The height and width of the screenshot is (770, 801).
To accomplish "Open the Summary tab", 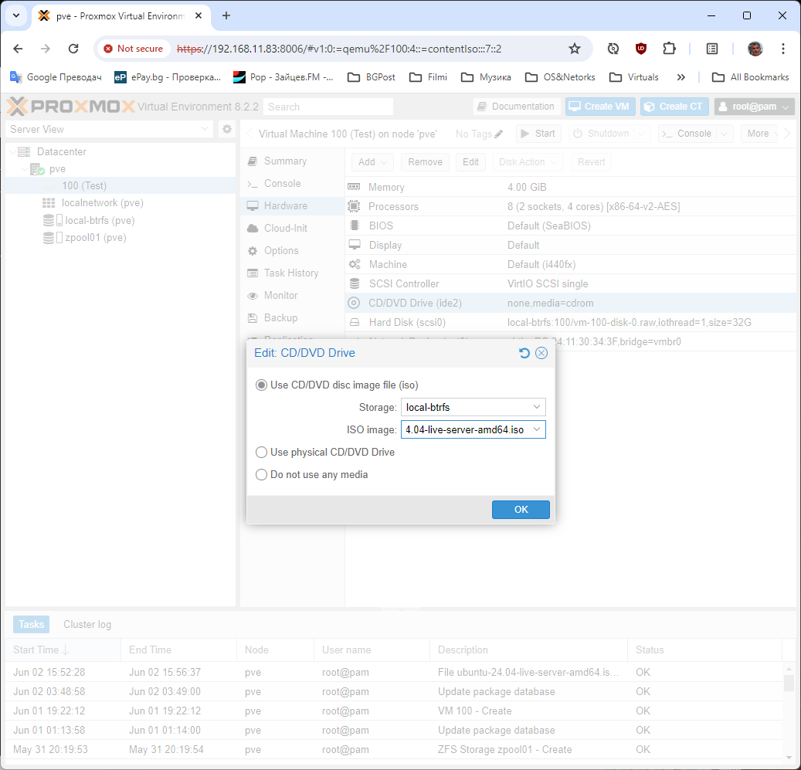I will [x=292, y=161].
